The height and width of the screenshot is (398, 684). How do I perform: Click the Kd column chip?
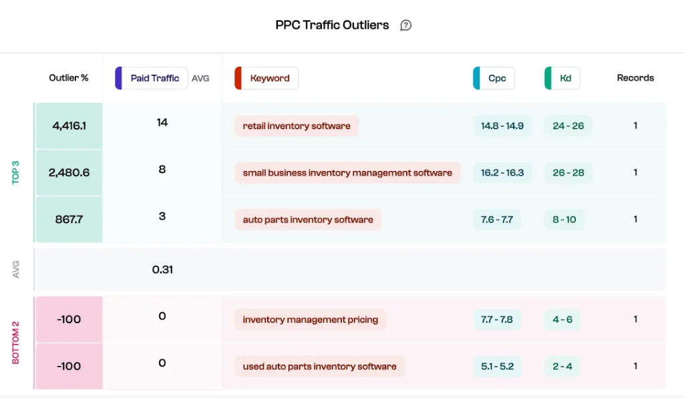click(x=562, y=78)
